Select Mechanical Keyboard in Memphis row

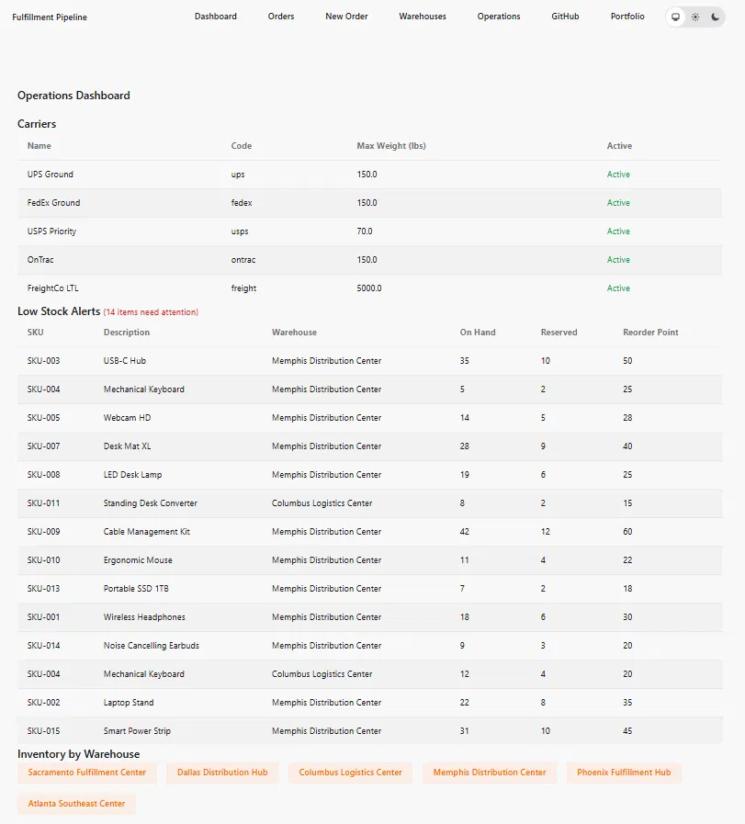[x=144, y=389]
